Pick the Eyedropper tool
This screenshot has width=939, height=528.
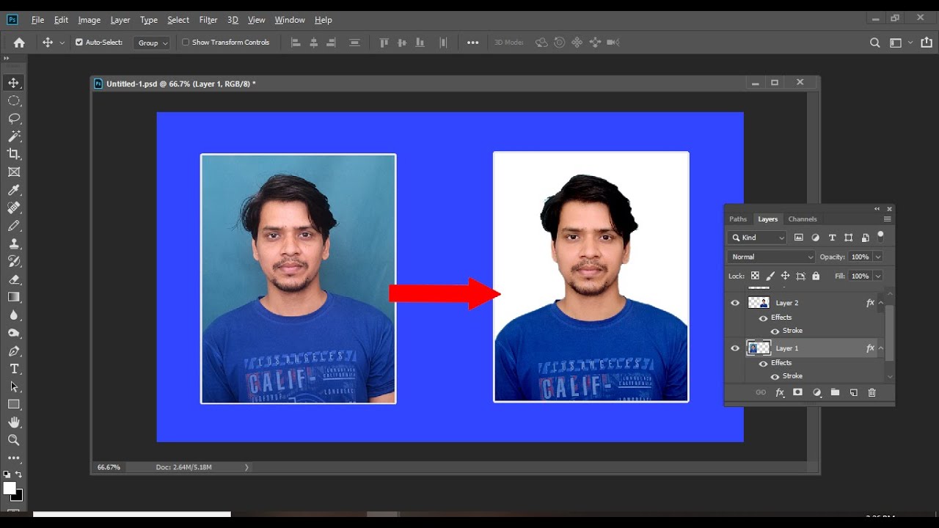coord(14,191)
